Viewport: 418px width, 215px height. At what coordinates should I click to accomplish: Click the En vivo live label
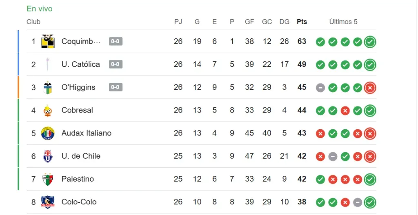tap(40, 9)
